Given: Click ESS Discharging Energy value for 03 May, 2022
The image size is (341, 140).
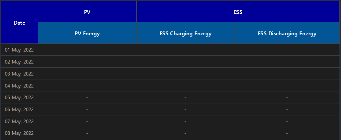Looking at the screenshot, I should tap(287, 74).
